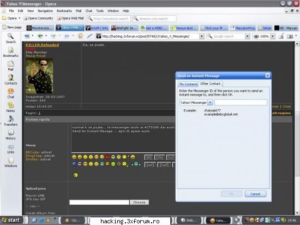Click the KILLER.Reloaded username link
The image size is (300, 225).
coord(43,45)
